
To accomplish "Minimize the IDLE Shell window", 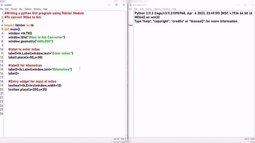I will point(238,5).
